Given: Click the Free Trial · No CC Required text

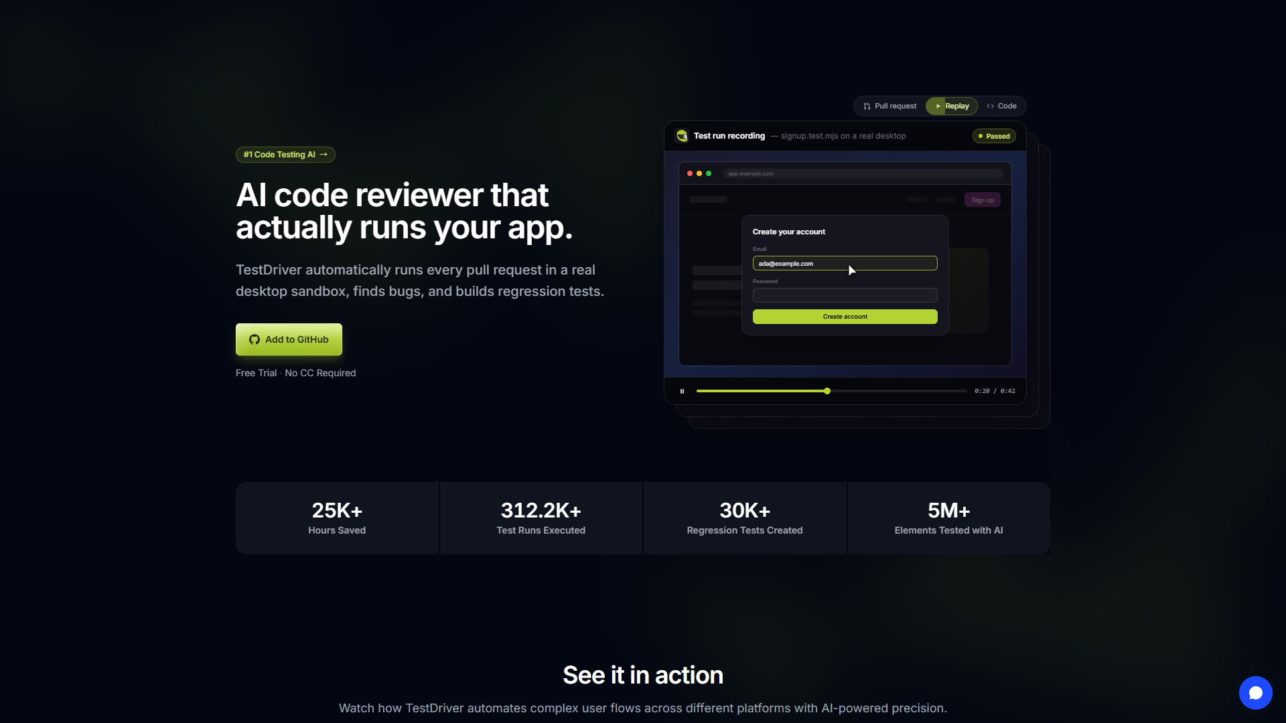Looking at the screenshot, I should pos(295,373).
